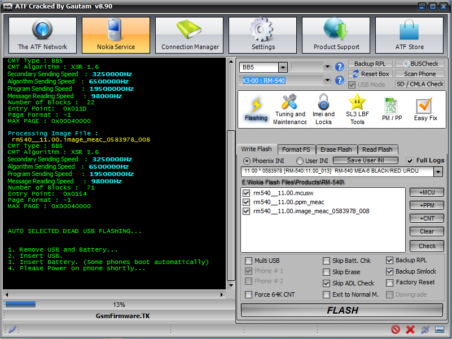Toggle rm540__11.00.ppm_meac file checkbox
Image resolution: width=452 pixels, height=339 pixels.
coord(246,202)
